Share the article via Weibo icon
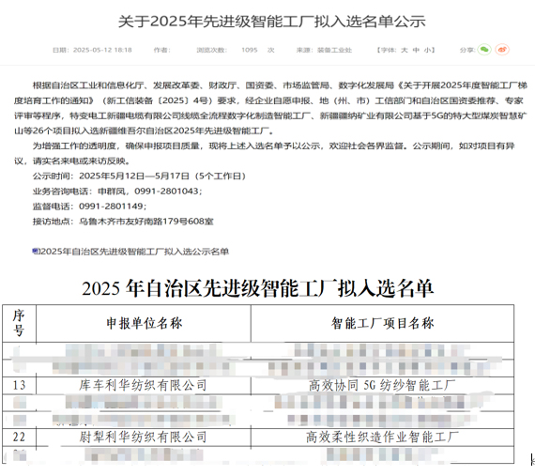 point(502,50)
